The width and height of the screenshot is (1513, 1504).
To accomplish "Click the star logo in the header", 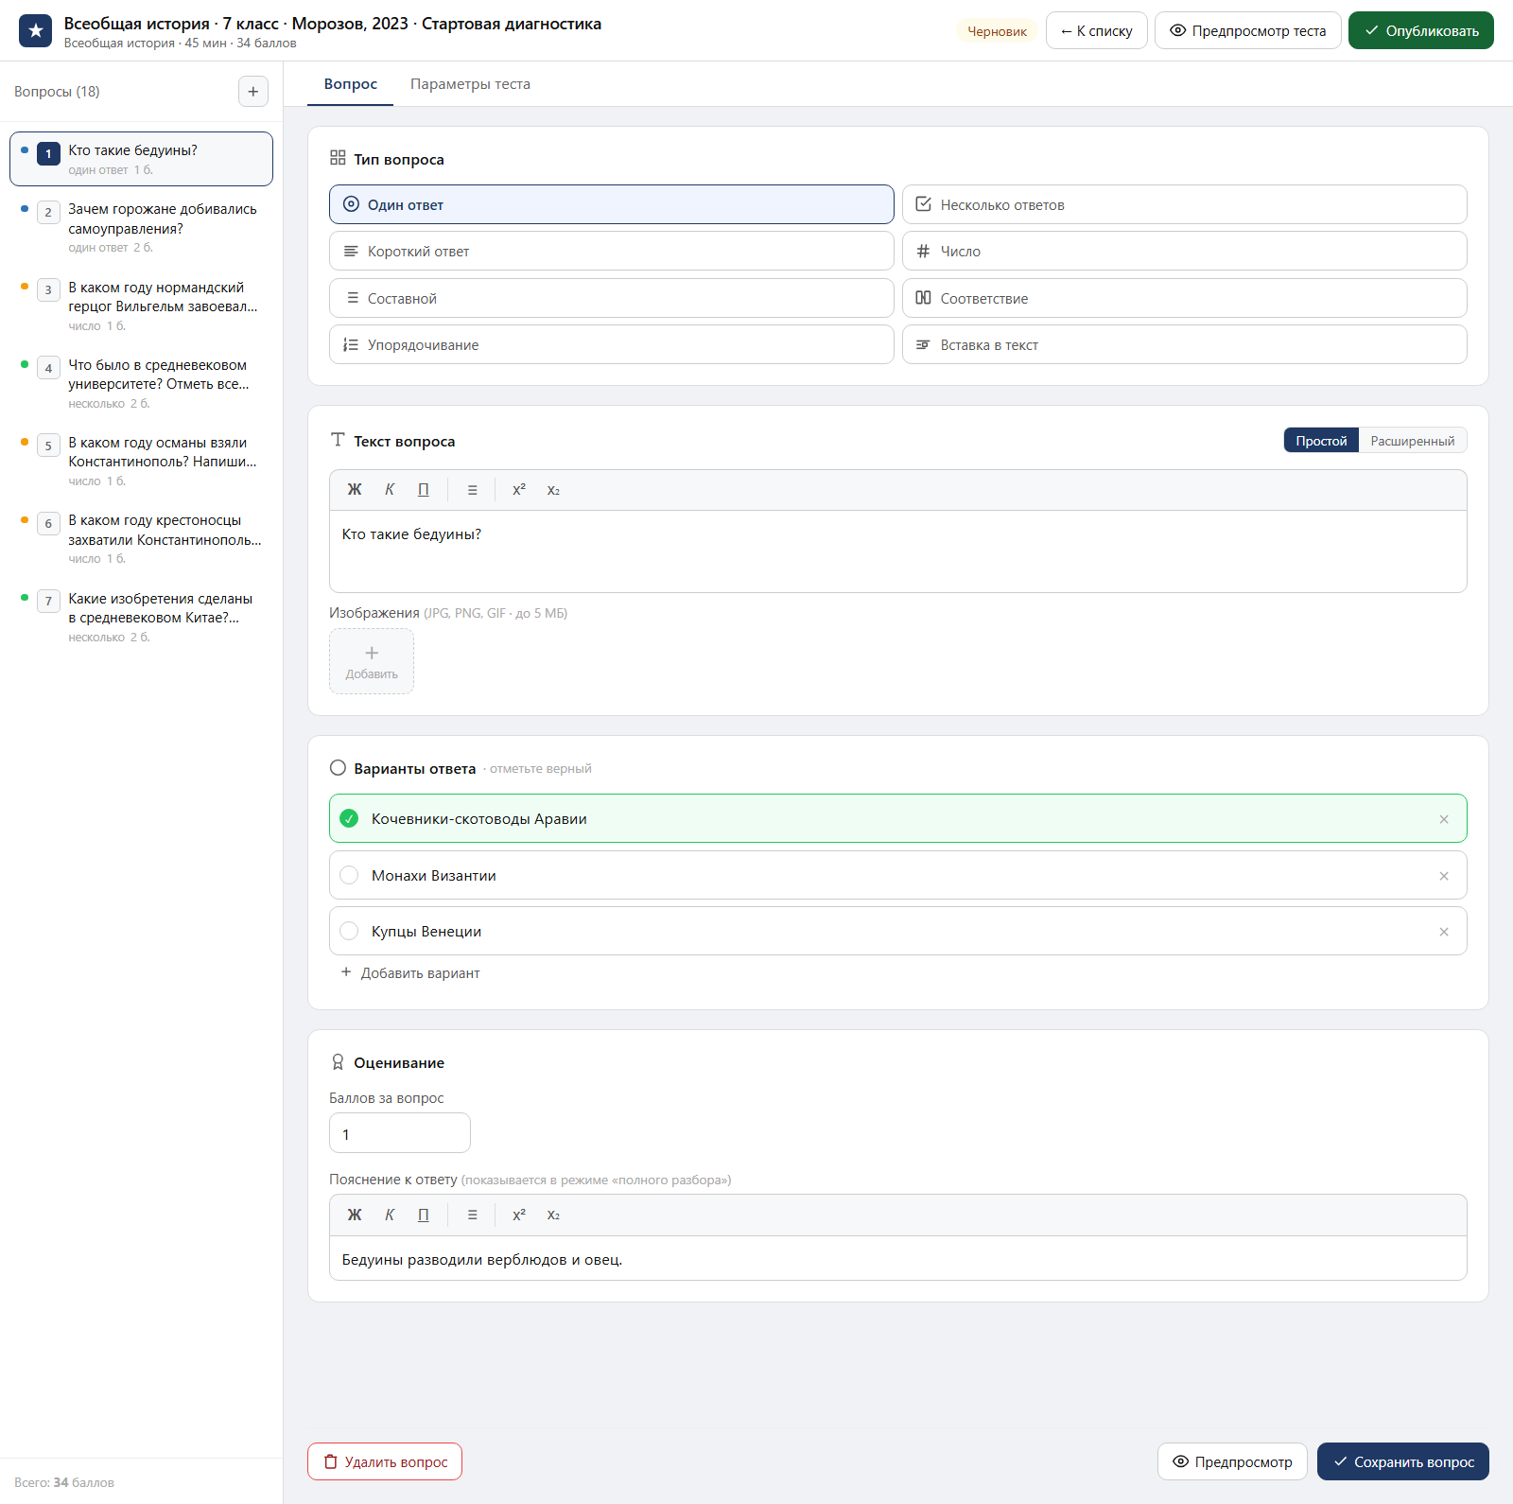I will [x=36, y=31].
